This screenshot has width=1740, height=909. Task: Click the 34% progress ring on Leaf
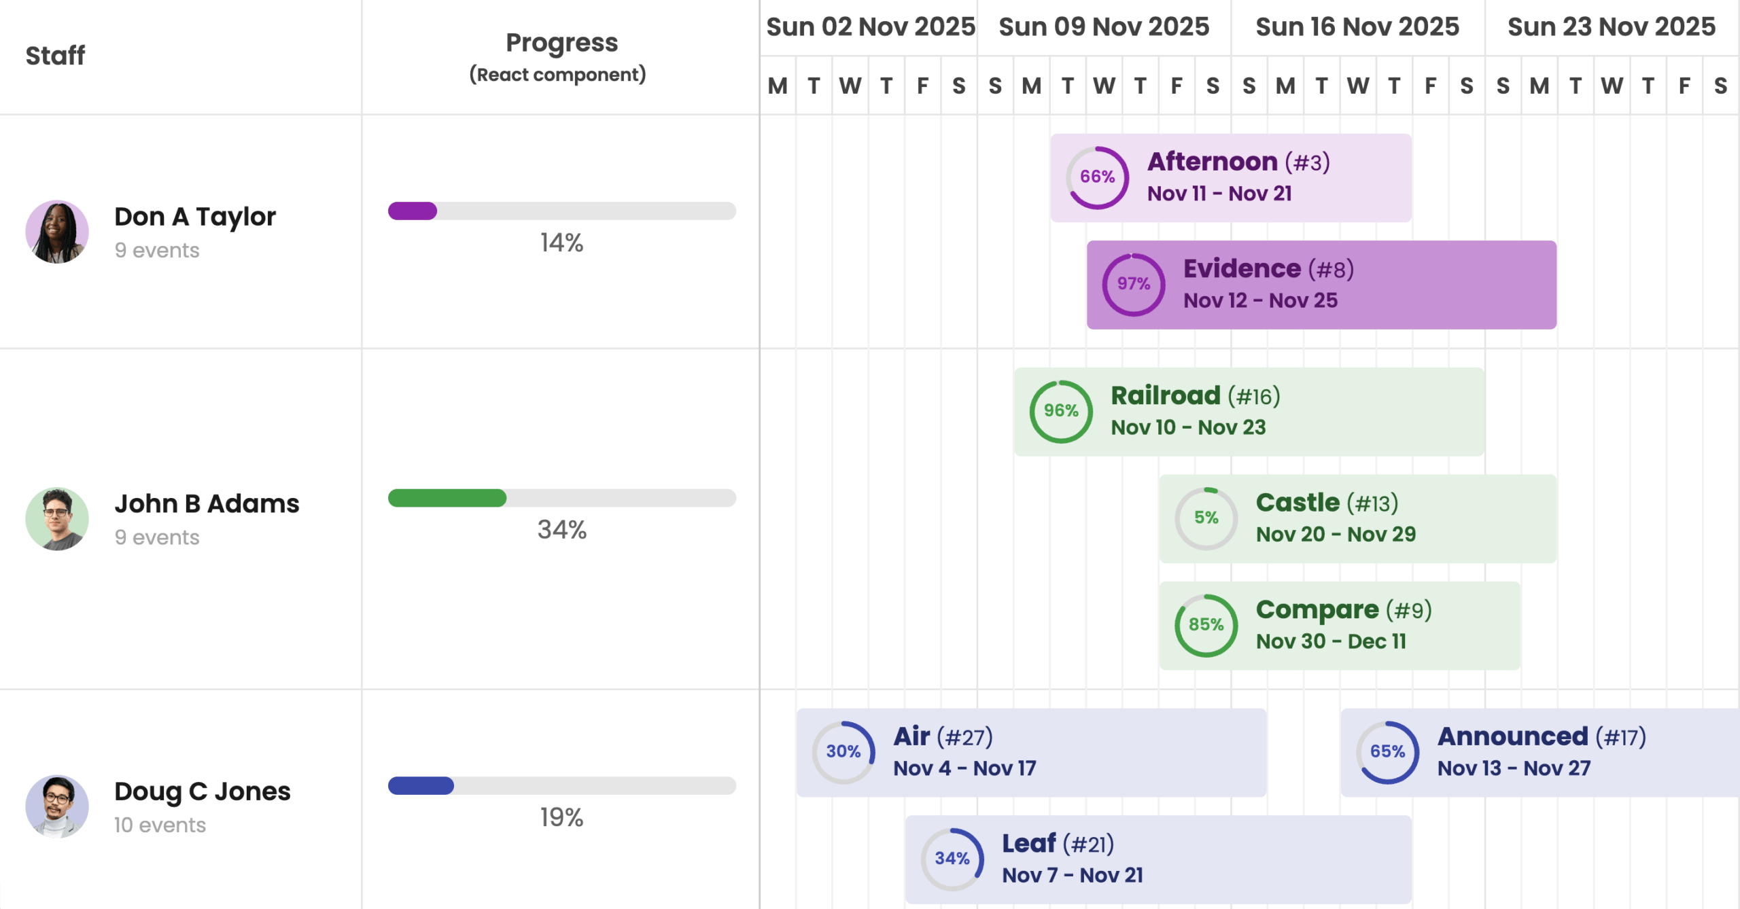pyautogui.click(x=952, y=859)
